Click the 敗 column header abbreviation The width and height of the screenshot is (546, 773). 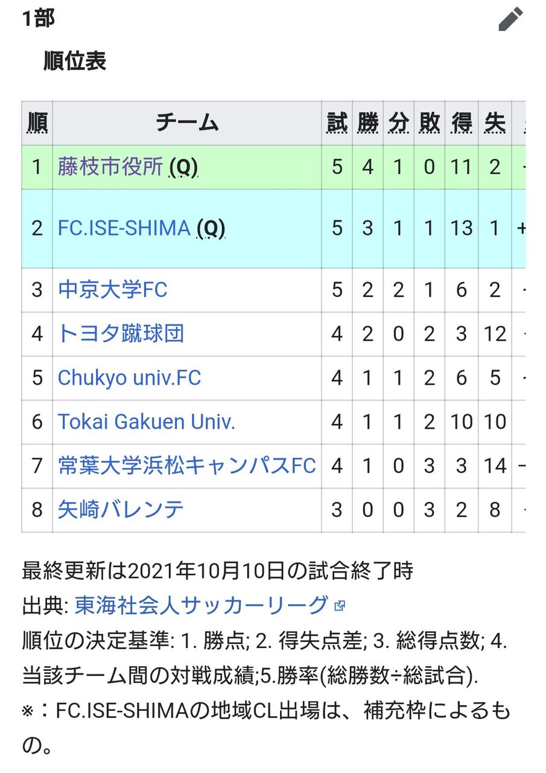(x=429, y=123)
